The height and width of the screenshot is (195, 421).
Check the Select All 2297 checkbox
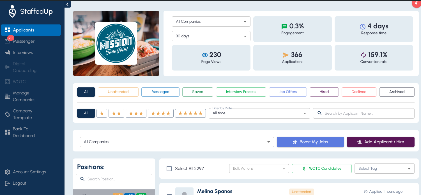tap(169, 168)
